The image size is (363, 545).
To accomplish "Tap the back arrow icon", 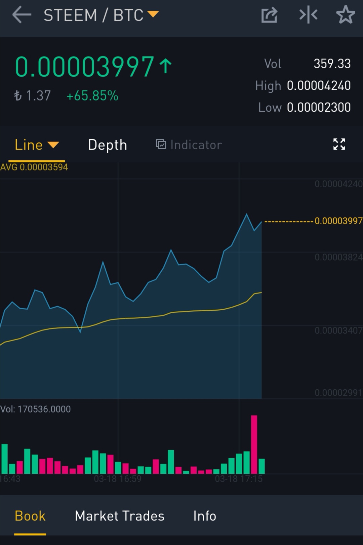I will [22, 15].
